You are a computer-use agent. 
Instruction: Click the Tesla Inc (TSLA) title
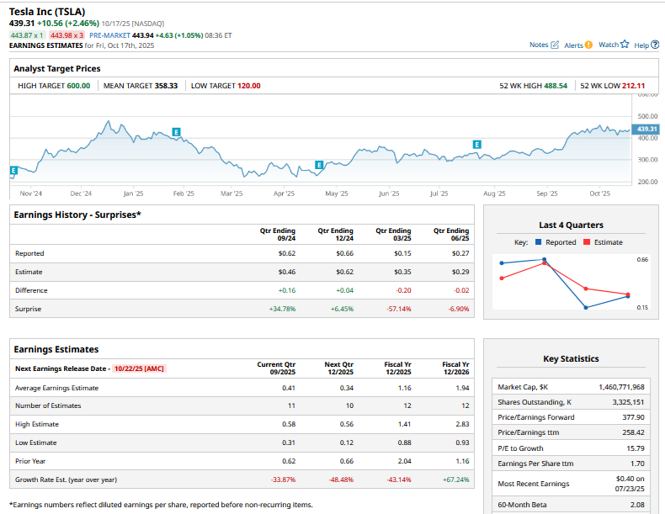(x=48, y=11)
